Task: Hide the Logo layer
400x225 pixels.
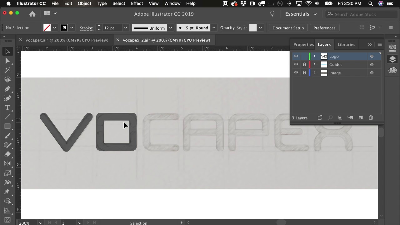Action: coord(296,56)
